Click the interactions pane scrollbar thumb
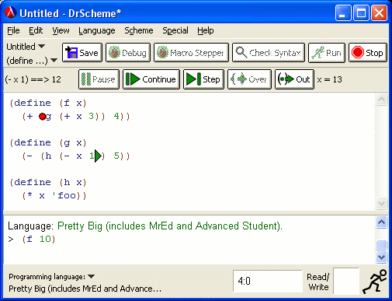Viewport: 392px width, 301px height. click(381, 245)
